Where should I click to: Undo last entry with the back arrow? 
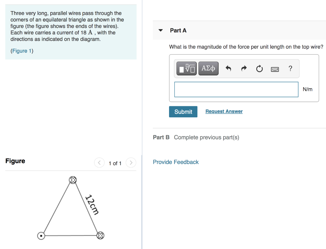(228, 68)
